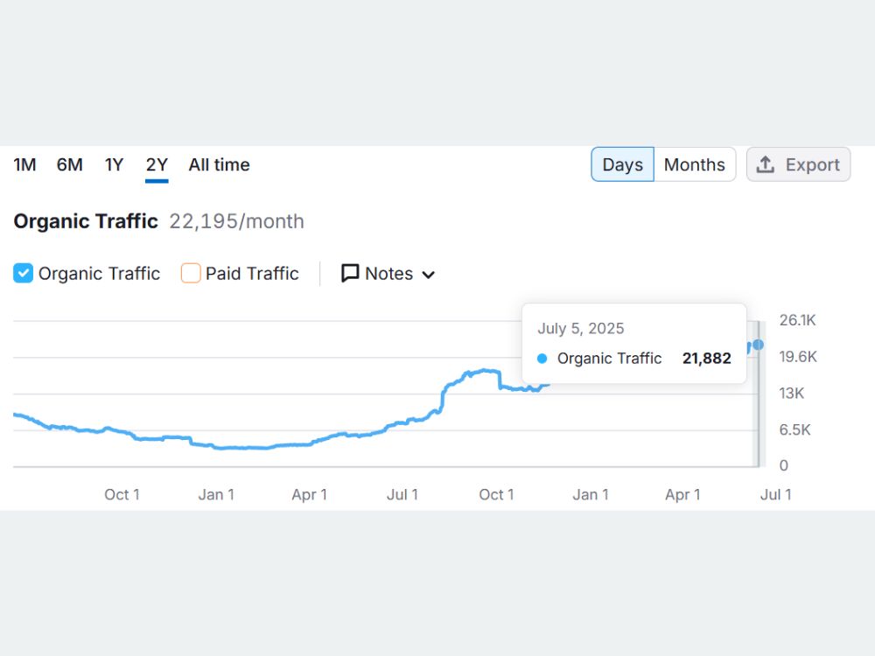Click the 13K axis label
This screenshot has width=875, height=656.
pyautogui.click(x=791, y=394)
